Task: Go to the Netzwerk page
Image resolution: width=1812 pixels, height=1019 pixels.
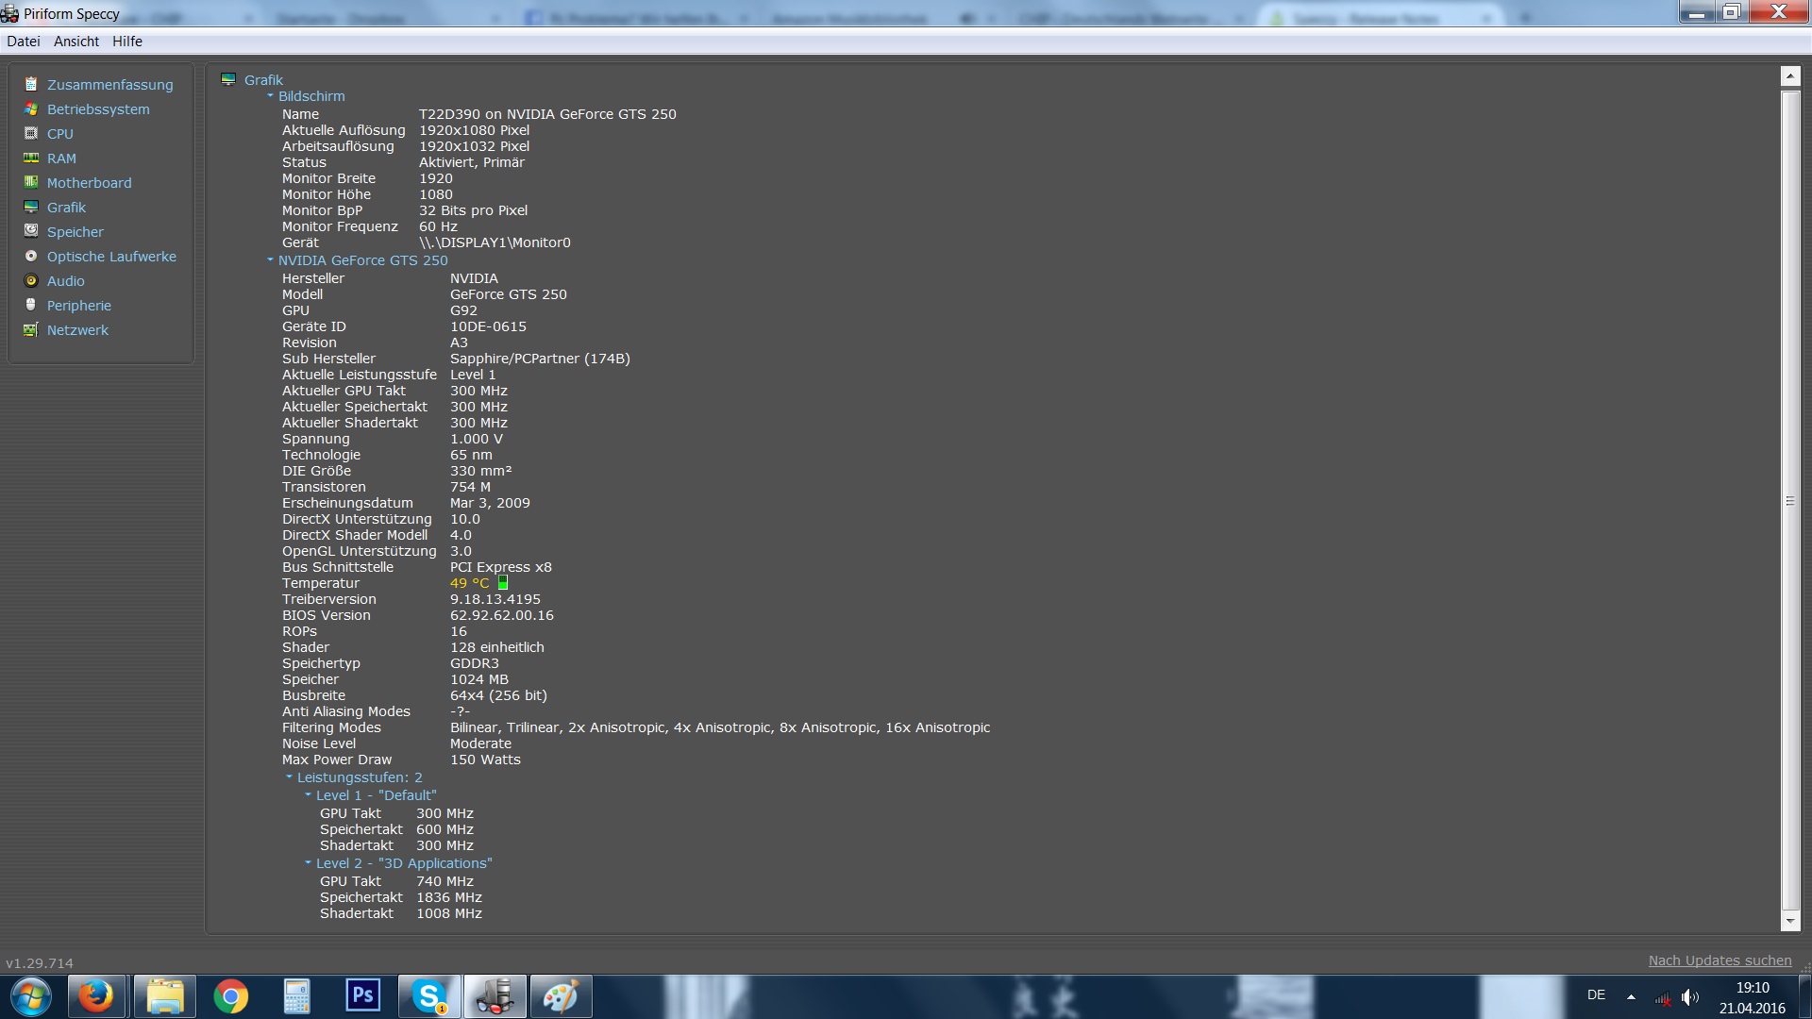Action: [x=77, y=330]
